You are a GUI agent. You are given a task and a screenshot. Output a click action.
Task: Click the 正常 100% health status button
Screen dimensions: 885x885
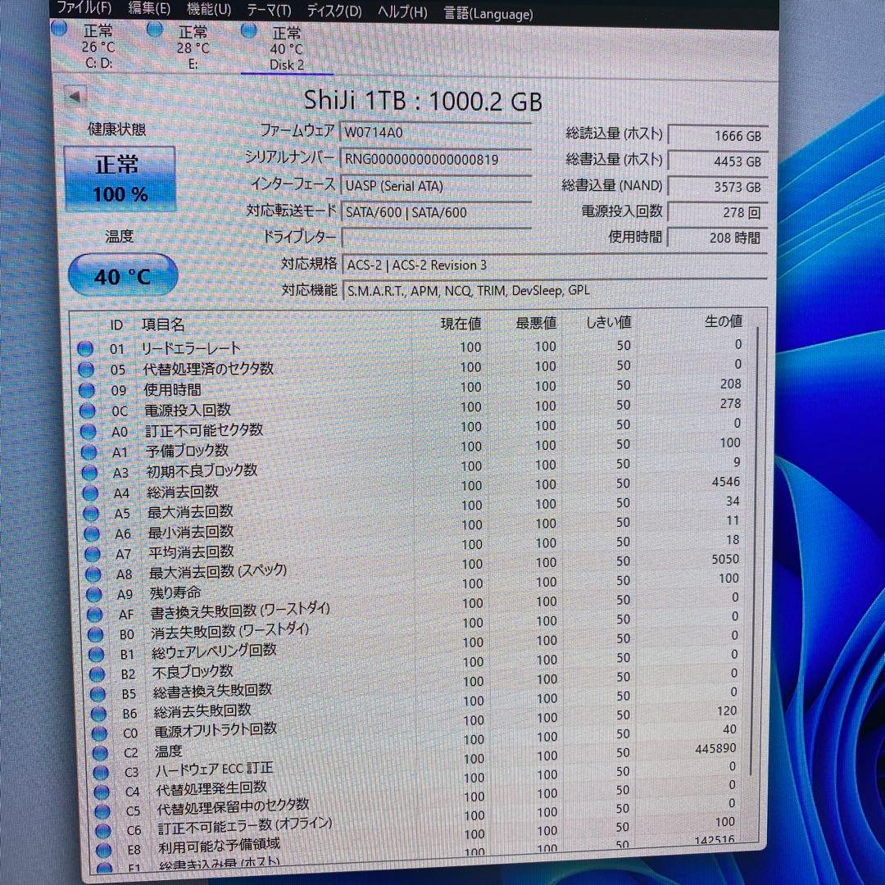click(120, 178)
